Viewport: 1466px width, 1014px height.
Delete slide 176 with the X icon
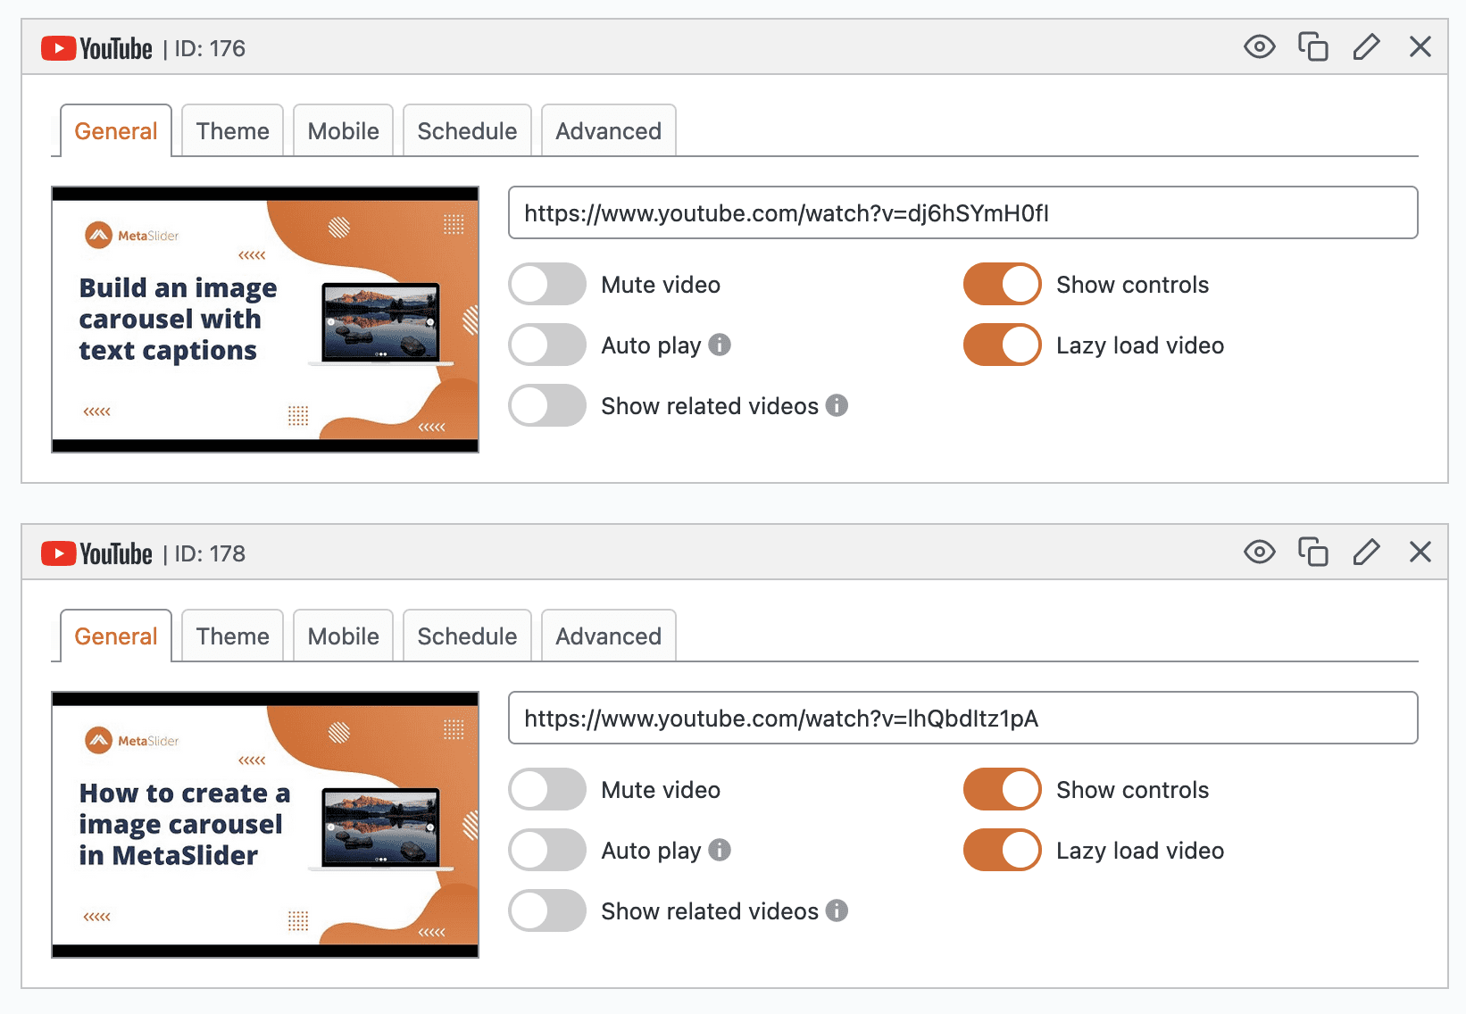coord(1420,46)
